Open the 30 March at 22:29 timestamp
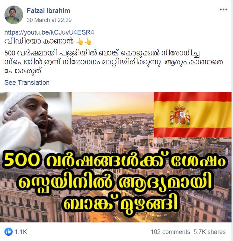Screen dimensions: 233x241 49,20
